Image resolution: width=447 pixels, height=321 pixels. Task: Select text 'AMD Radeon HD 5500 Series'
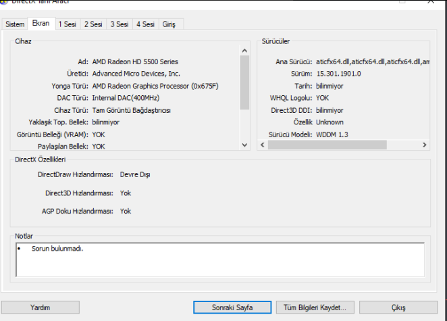click(x=135, y=61)
